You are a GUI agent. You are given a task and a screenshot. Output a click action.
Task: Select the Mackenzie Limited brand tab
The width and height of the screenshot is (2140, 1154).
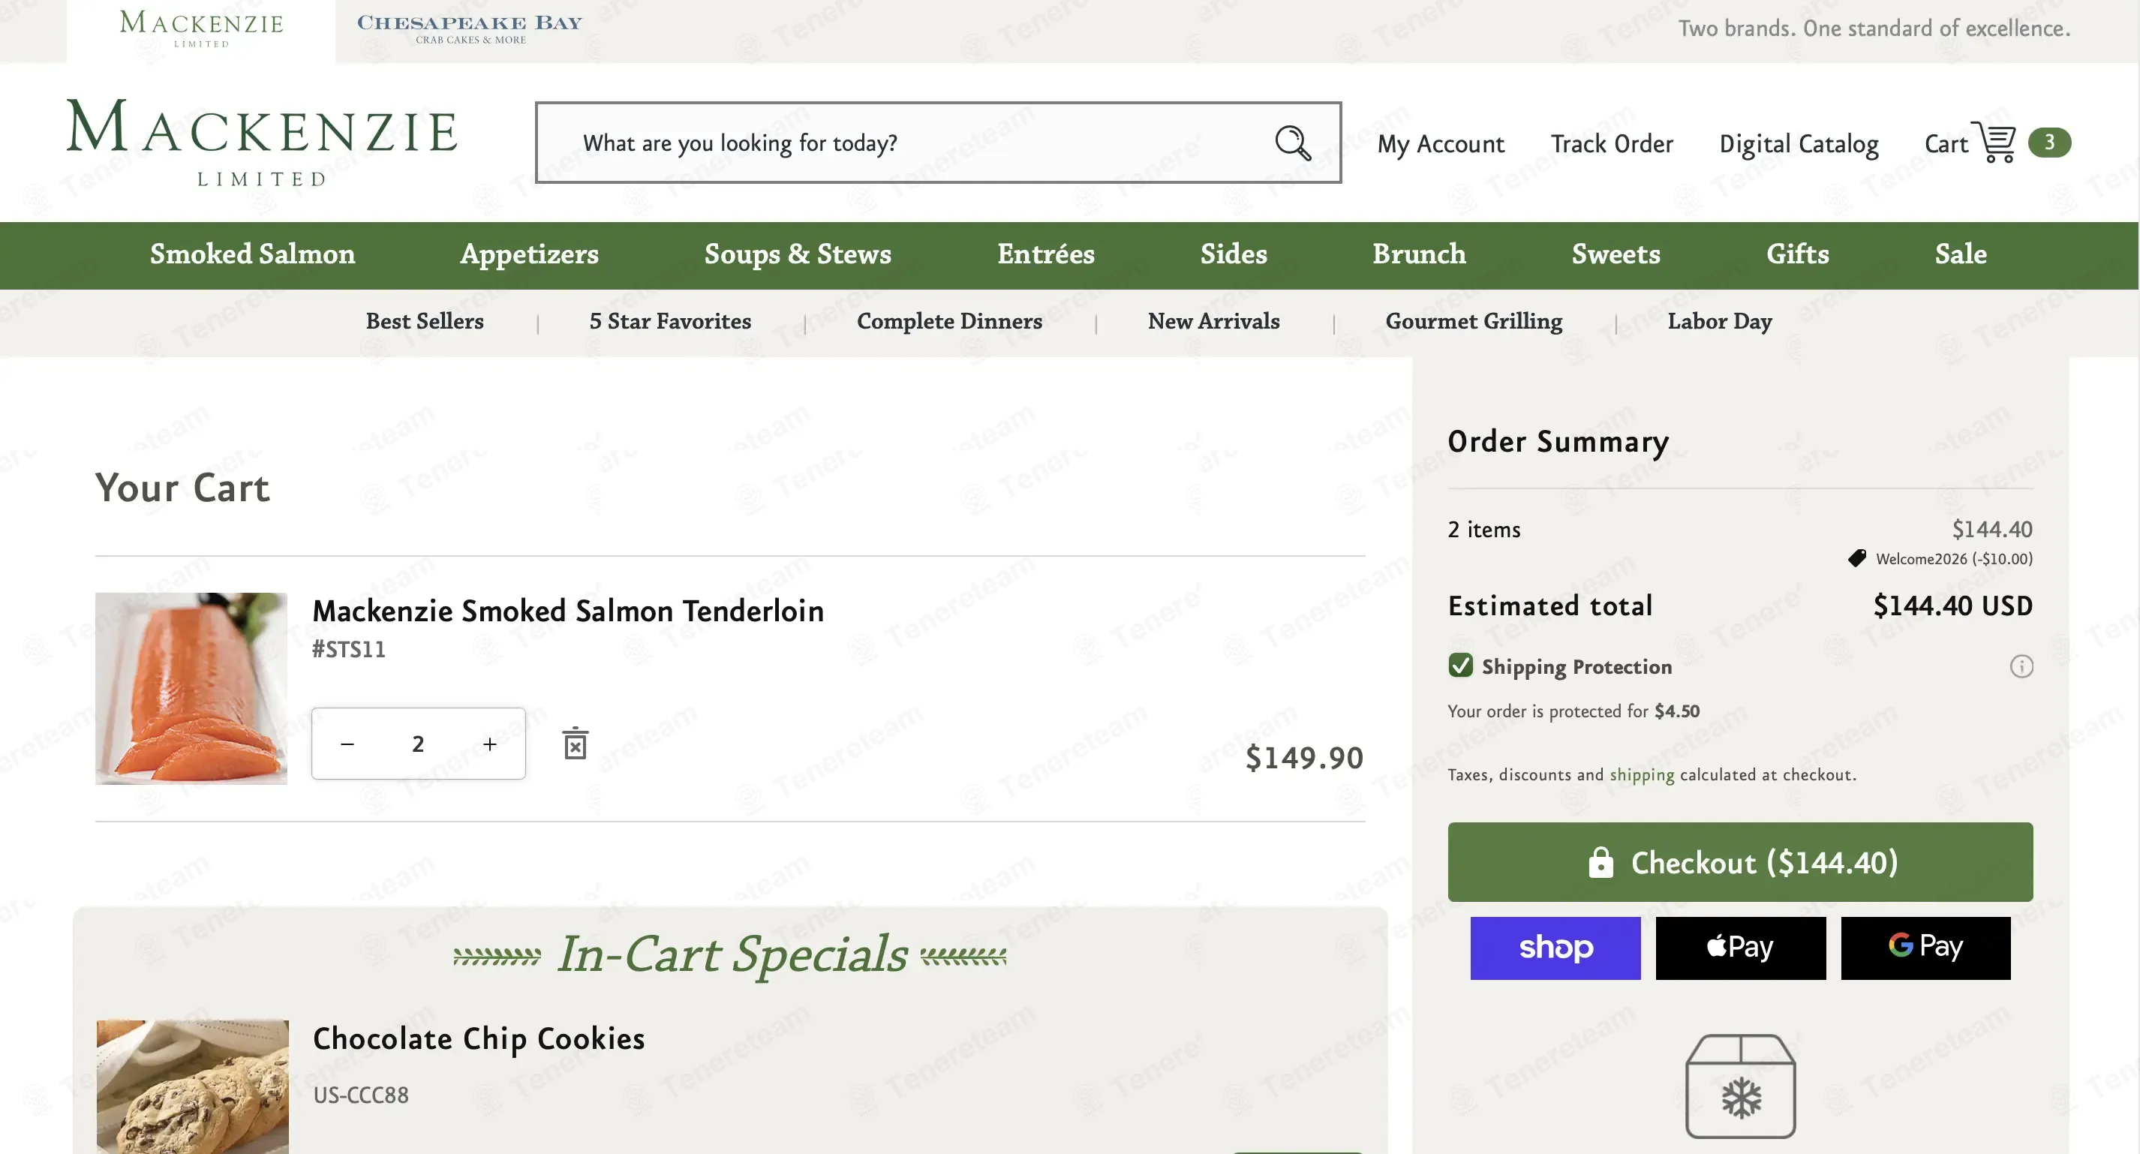(201, 30)
